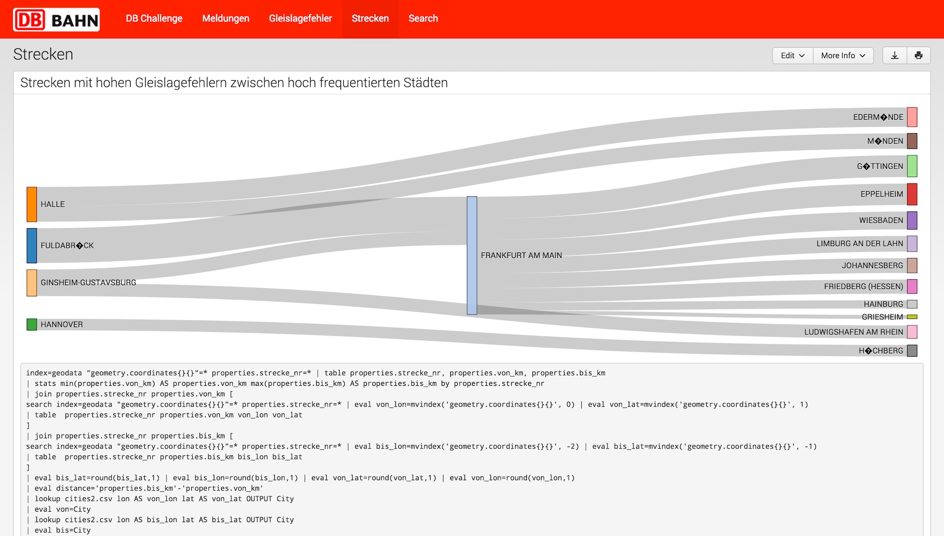
Task: Select the LIMBURG AN DER LAHN node
Action: pyautogui.click(x=912, y=243)
